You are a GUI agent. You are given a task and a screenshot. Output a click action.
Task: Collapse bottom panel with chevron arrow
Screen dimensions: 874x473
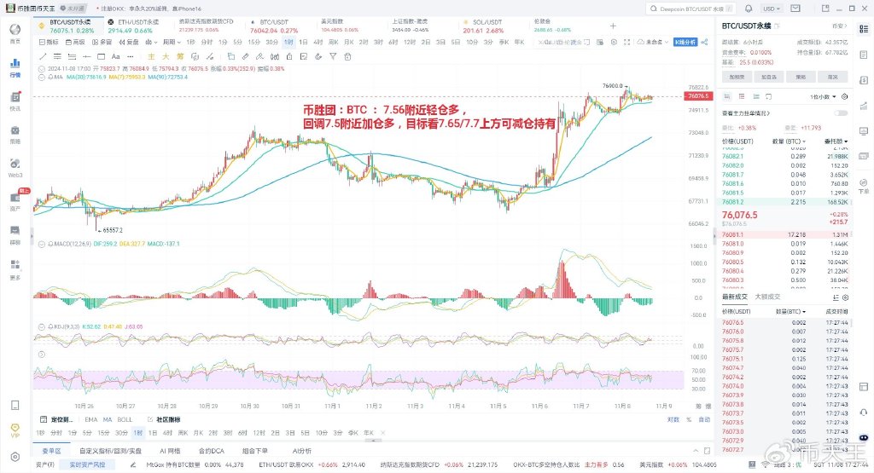[695, 451]
